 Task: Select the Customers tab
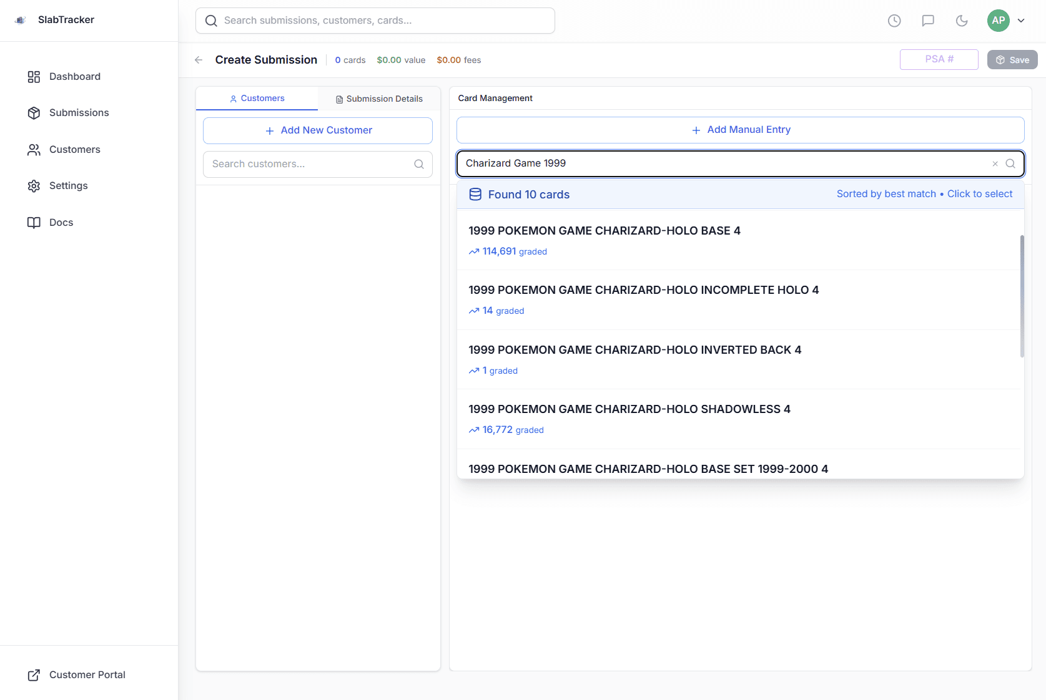coord(257,98)
